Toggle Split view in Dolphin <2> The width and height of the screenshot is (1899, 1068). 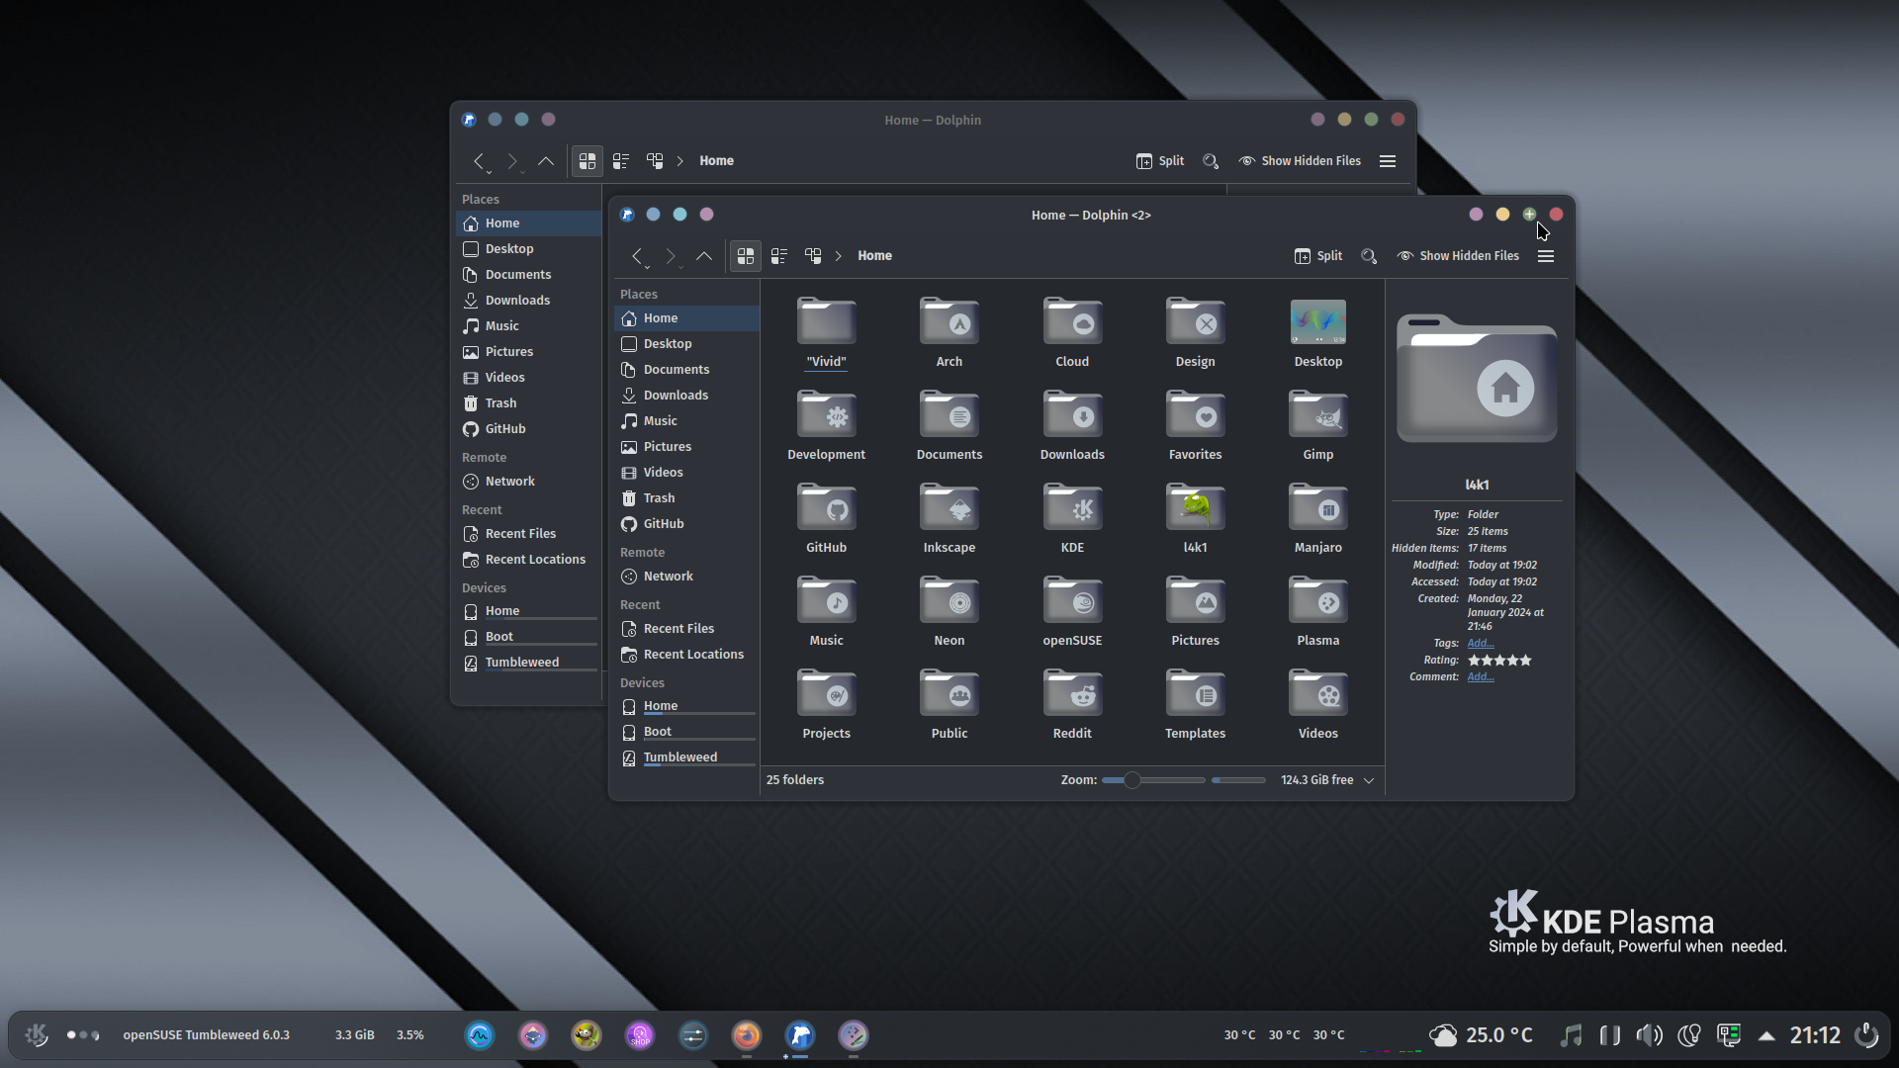pyautogui.click(x=1318, y=256)
